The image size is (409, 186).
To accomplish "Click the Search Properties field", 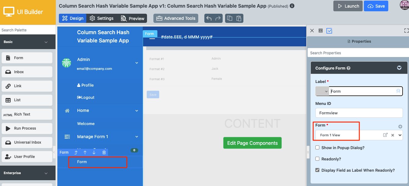I will tap(358, 53).
